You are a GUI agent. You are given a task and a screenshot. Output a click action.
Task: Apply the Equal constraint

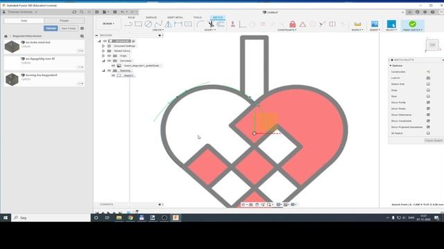coord(263,24)
